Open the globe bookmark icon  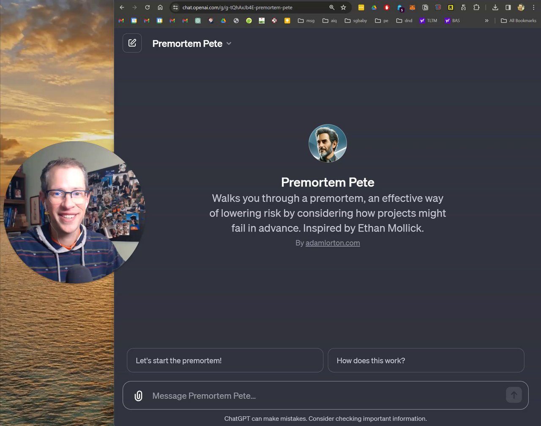236,20
